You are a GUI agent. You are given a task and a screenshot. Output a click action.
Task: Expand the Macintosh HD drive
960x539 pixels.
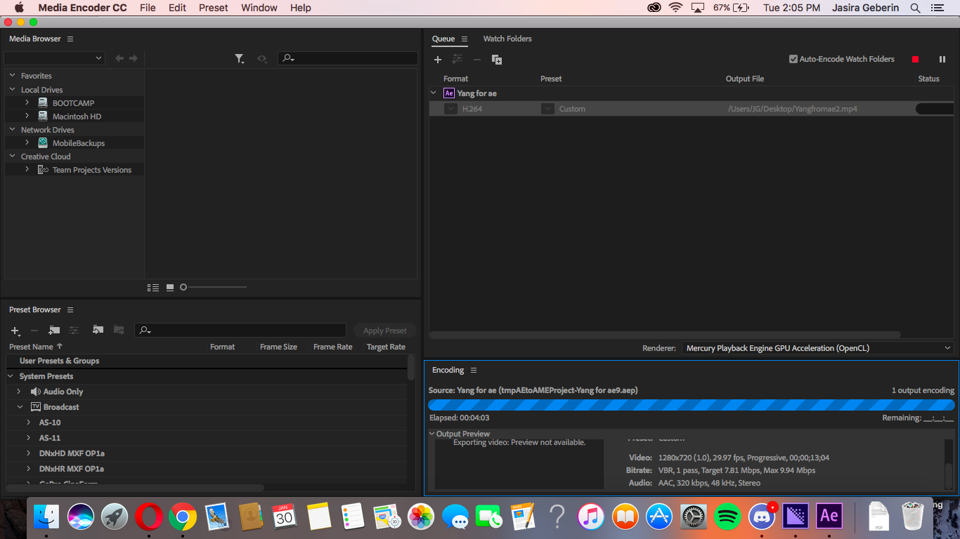[27, 116]
